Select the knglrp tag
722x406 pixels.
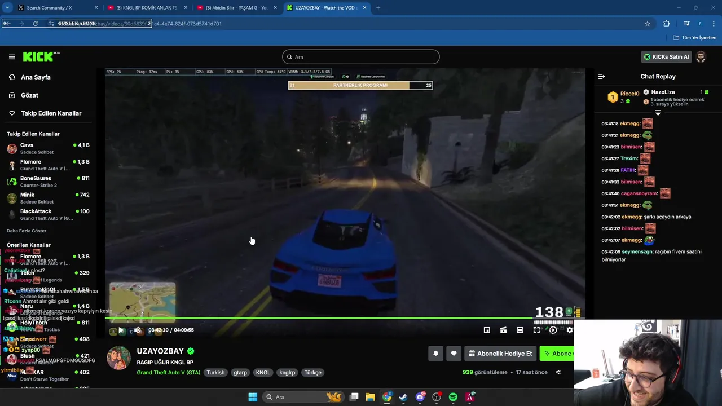click(x=287, y=373)
